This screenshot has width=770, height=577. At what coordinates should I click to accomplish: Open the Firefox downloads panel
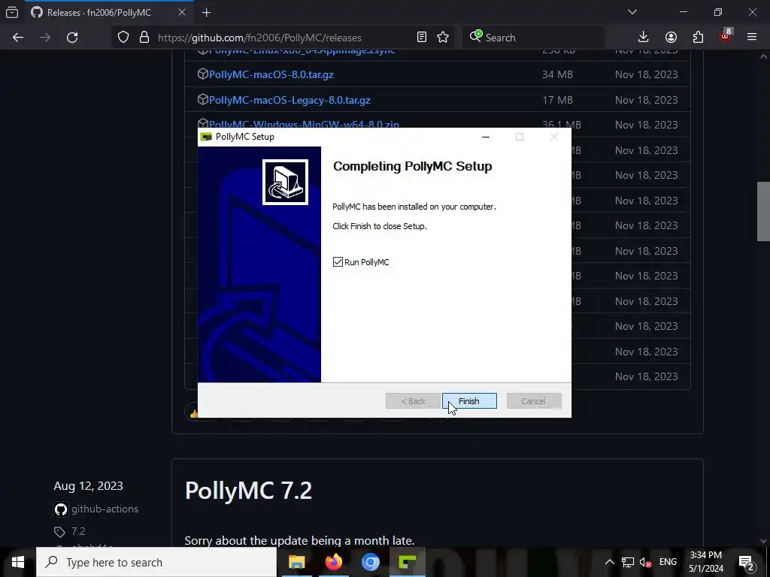(644, 38)
